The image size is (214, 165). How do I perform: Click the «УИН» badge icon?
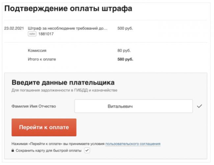coord(32,34)
